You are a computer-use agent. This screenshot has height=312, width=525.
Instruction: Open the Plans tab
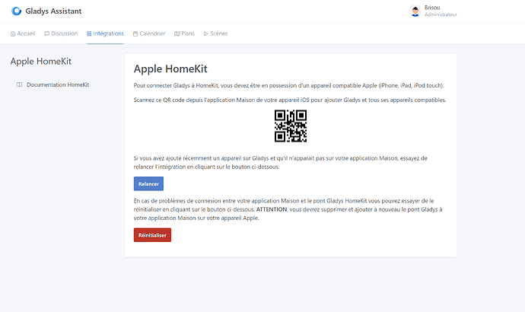[x=184, y=33]
